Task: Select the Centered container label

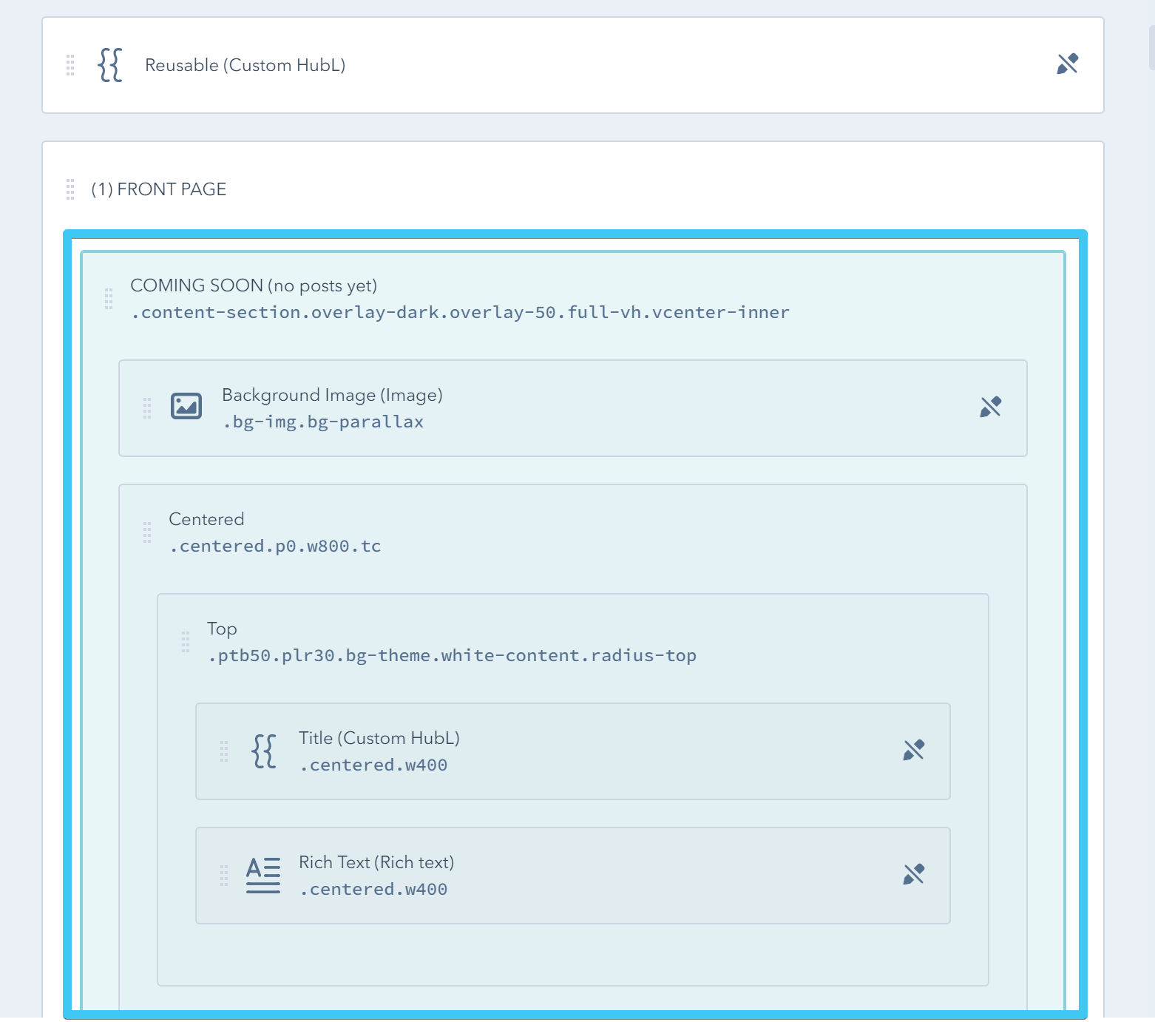Action: point(206,518)
